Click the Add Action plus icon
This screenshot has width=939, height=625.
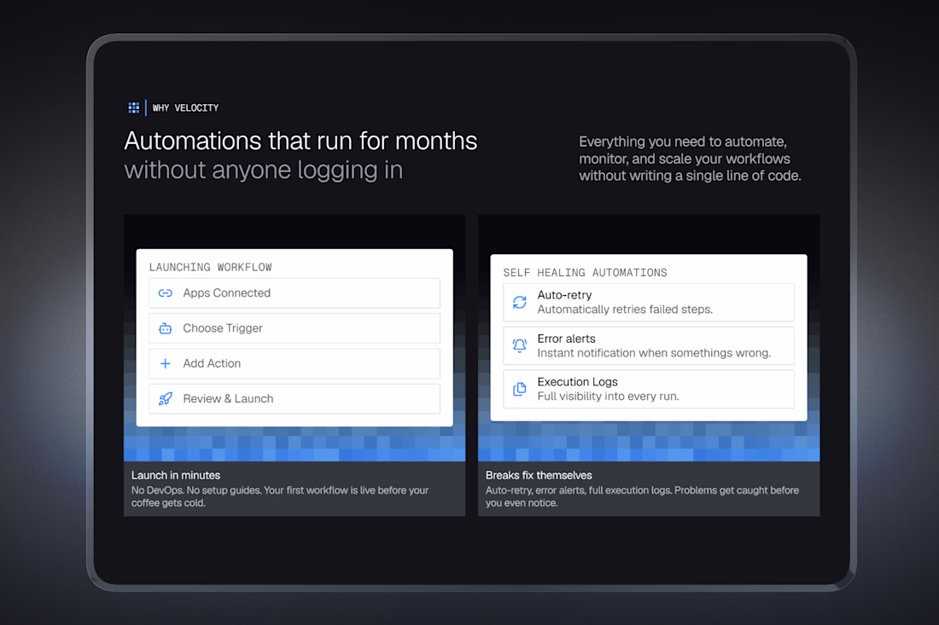166,363
